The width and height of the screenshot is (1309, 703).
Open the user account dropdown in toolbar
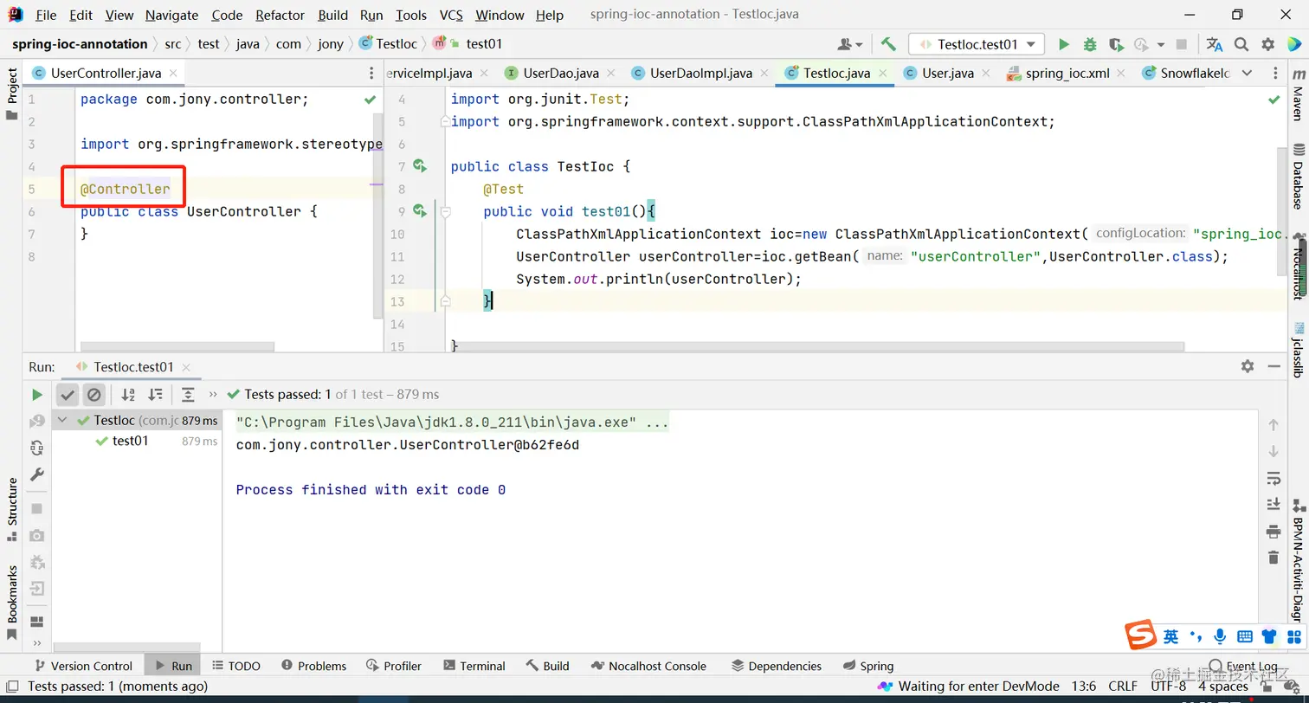tap(850, 44)
